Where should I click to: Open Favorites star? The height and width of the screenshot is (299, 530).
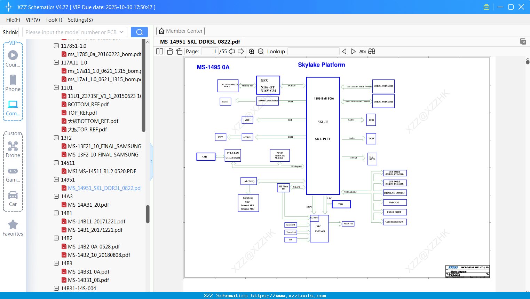13,228
